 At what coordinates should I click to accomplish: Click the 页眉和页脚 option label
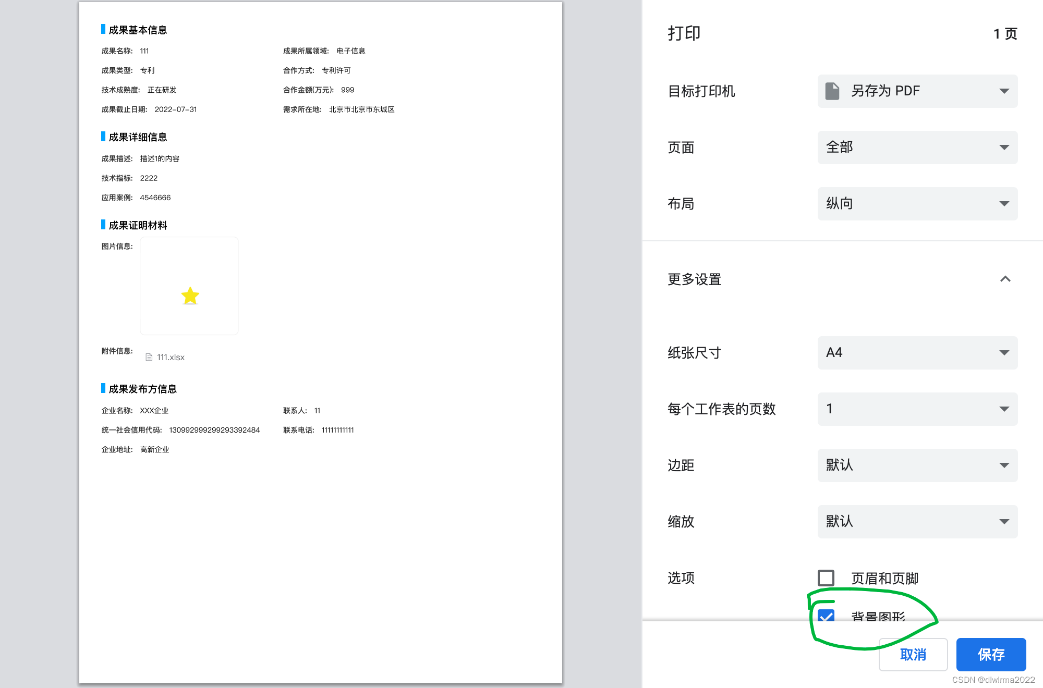pyautogui.click(x=884, y=578)
